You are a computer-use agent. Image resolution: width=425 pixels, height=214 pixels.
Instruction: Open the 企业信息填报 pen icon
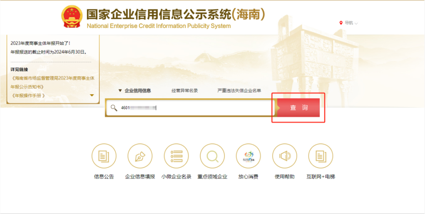(140, 156)
